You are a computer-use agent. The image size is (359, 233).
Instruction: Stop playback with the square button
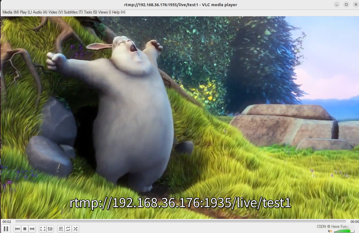(x=25, y=229)
